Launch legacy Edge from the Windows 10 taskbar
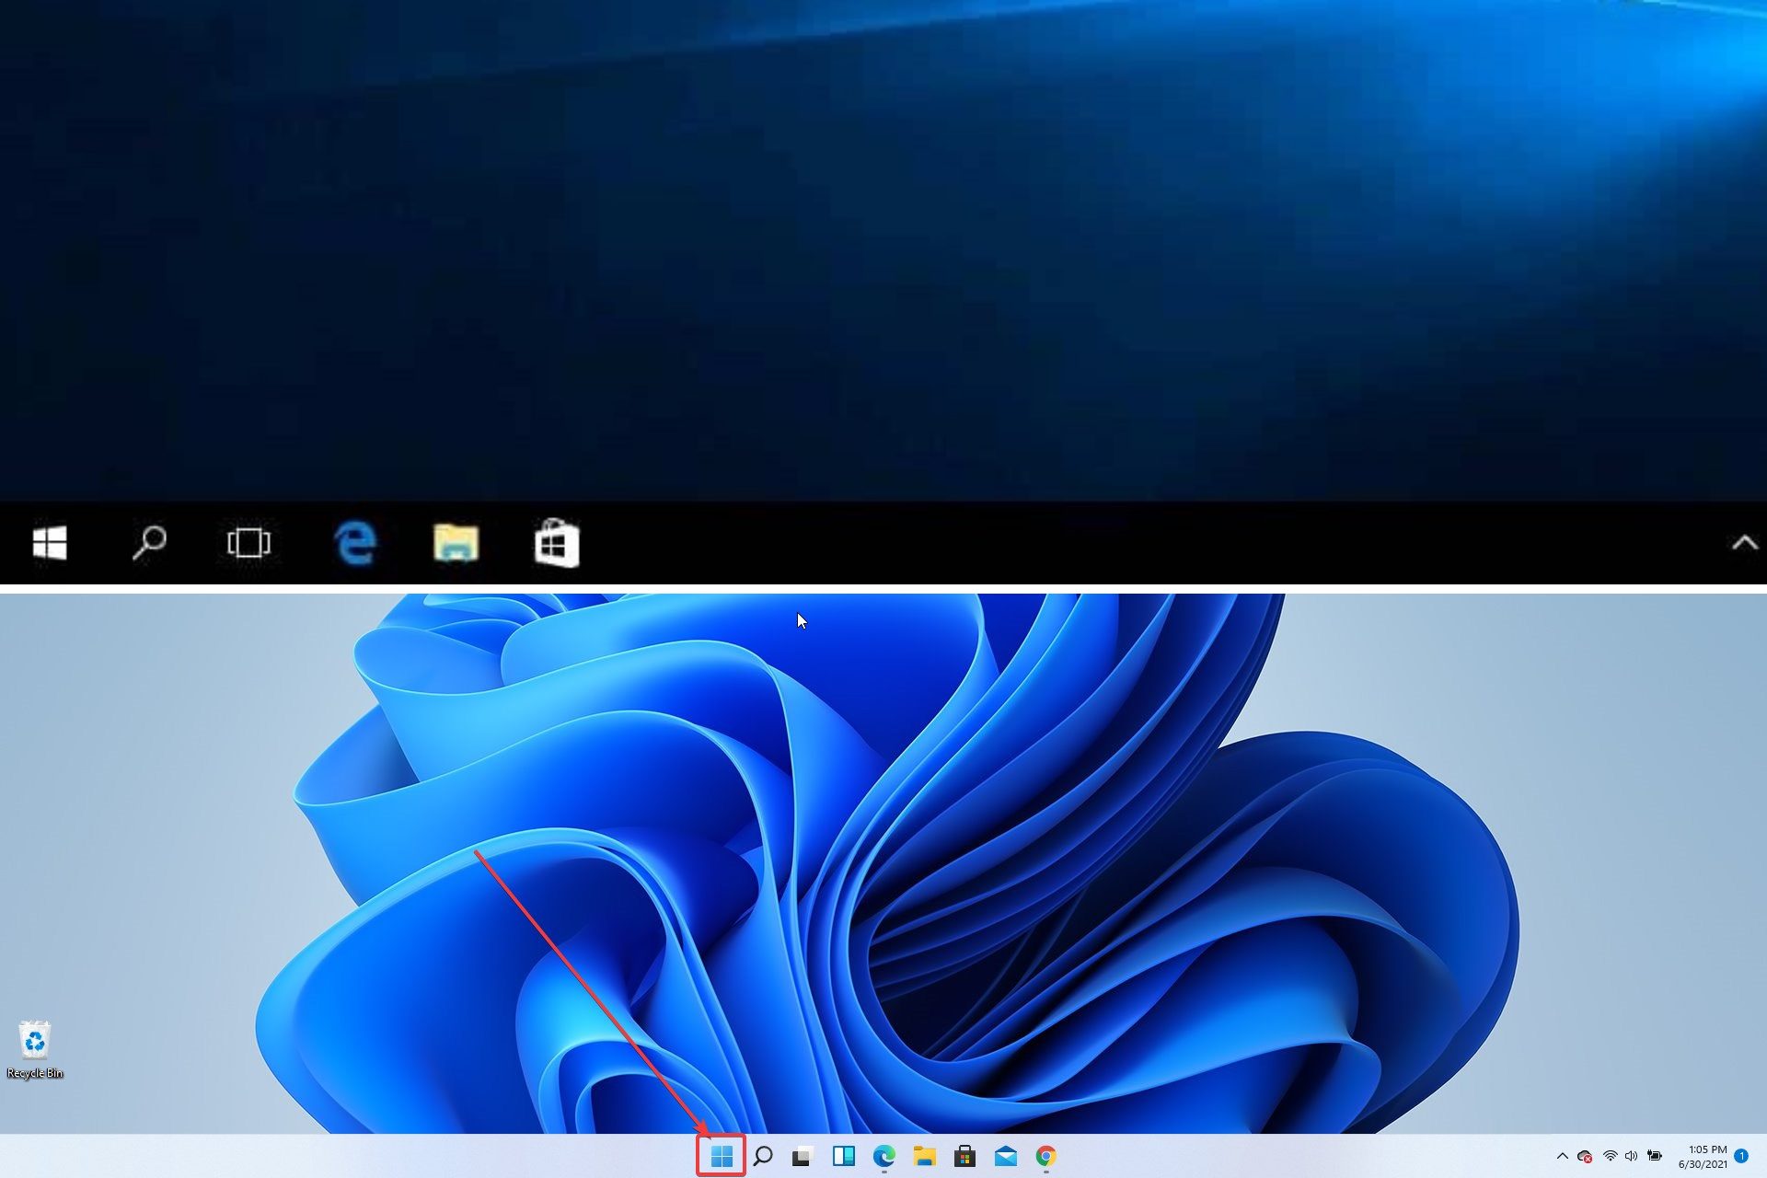This screenshot has height=1178, width=1767. pos(355,542)
